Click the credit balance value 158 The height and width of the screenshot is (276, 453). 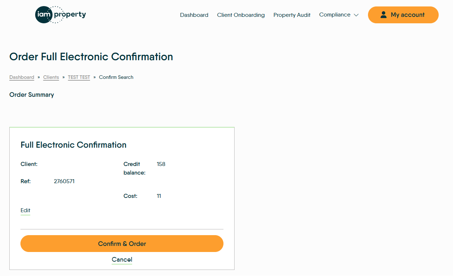(x=161, y=164)
